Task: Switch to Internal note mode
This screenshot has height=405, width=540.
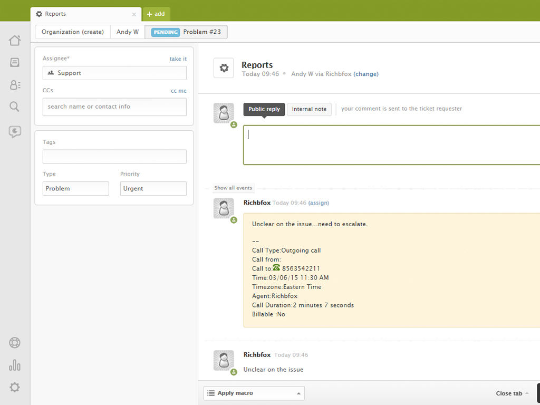Action: click(x=309, y=109)
